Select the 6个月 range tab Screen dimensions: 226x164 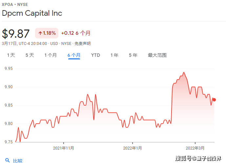click(x=74, y=55)
